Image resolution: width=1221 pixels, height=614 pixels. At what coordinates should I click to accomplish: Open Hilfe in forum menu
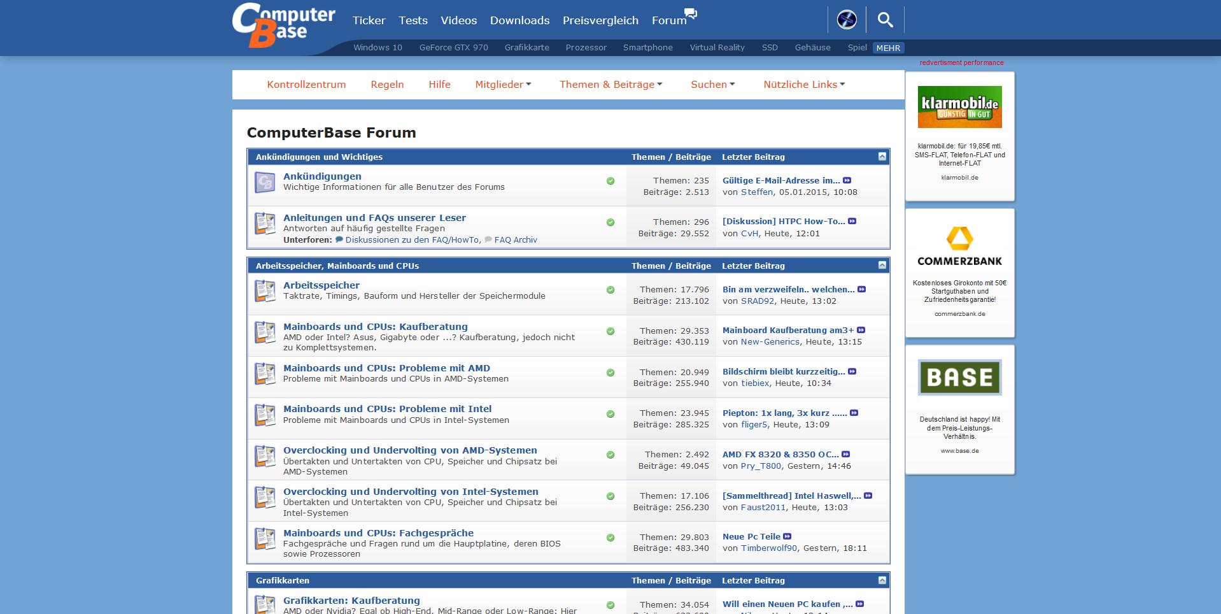pos(439,85)
